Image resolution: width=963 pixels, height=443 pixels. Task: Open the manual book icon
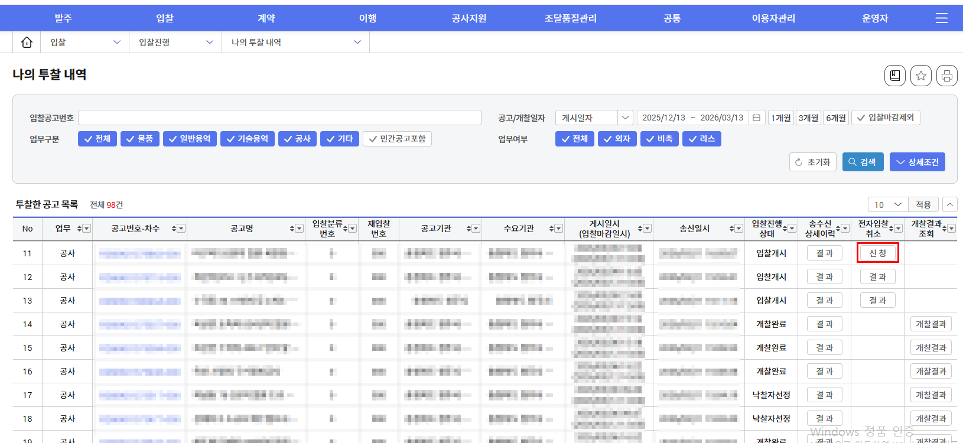(x=895, y=76)
